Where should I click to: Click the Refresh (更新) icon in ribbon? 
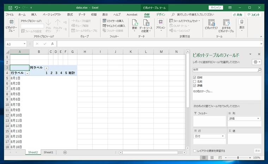coord(135,25)
